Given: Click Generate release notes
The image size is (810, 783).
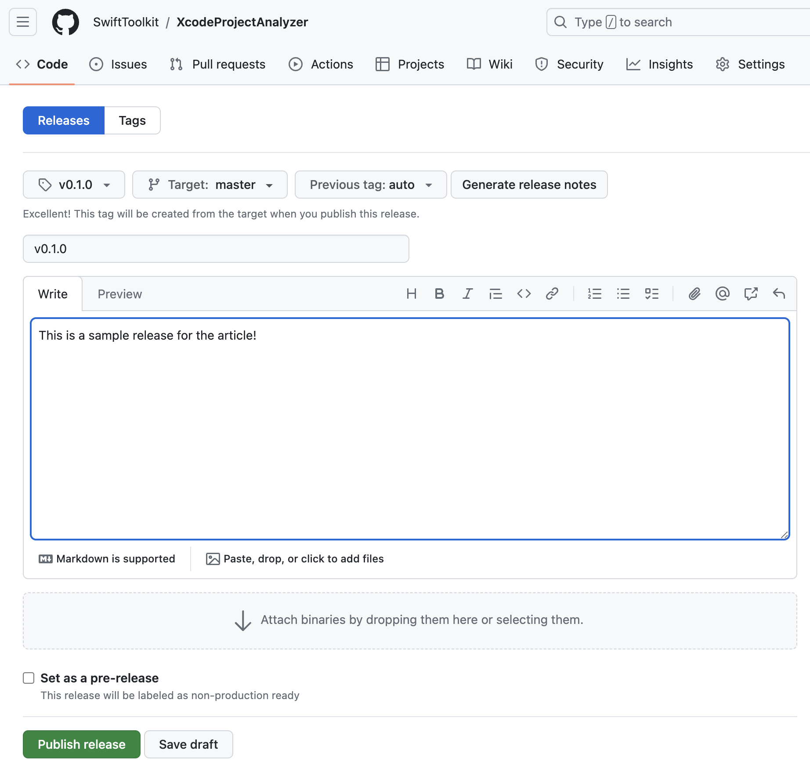Looking at the screenshot, I should pos(529,185).
